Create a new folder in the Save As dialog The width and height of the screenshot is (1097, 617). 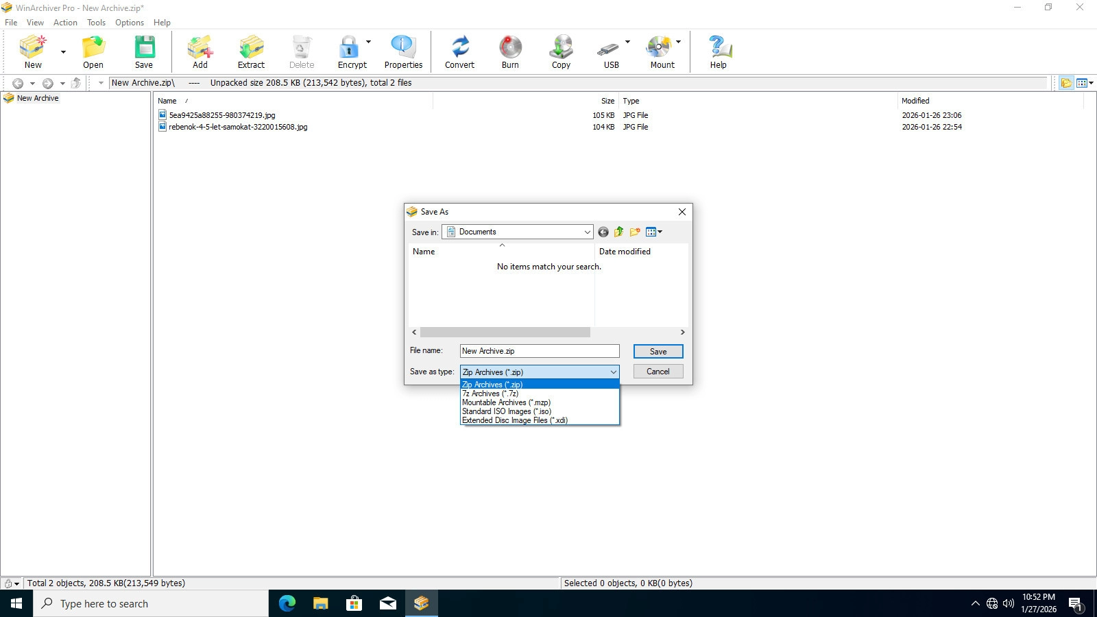tap(635, 232)
